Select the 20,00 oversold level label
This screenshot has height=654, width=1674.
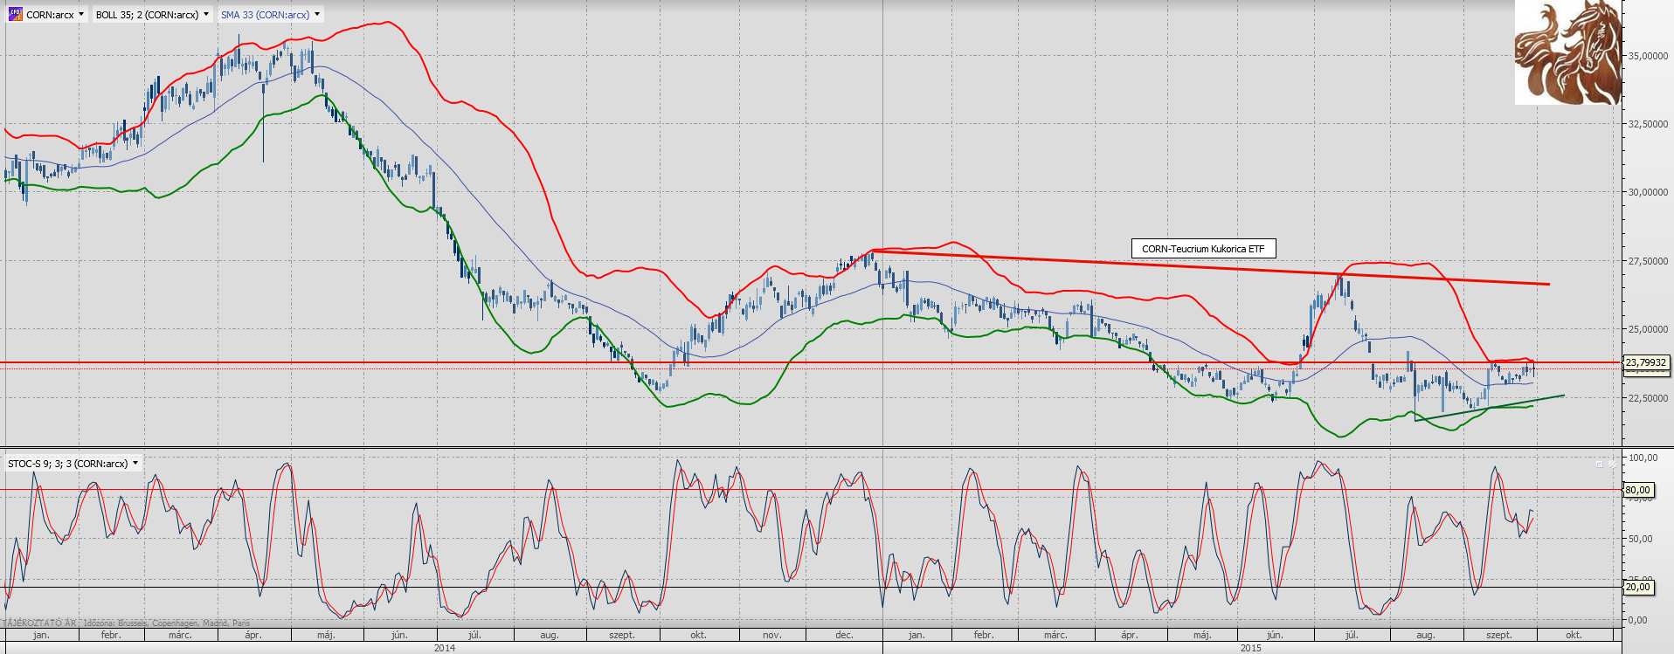[x=1637, y=588]
